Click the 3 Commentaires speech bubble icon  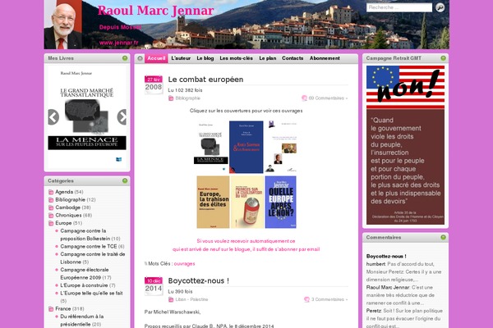tap(306, 299)
